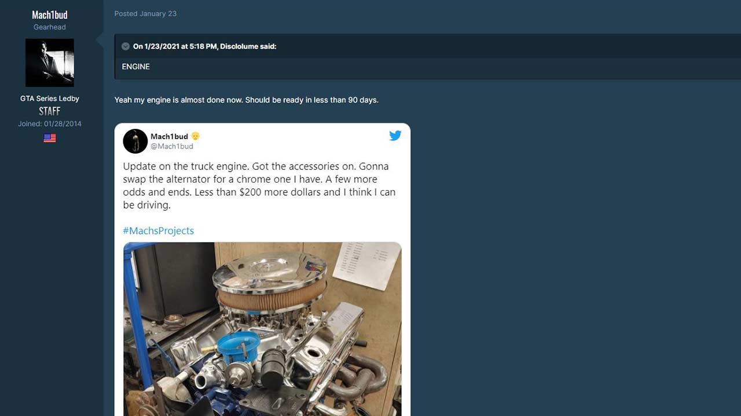Open the #MachsProjects hashtag
The width and height of the screenshot is (741, 416).
(x=158, y=231)
